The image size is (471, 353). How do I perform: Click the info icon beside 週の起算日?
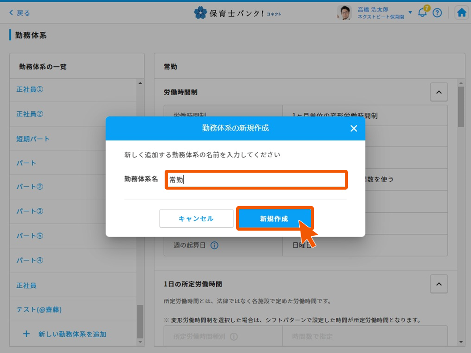[215, 245]
